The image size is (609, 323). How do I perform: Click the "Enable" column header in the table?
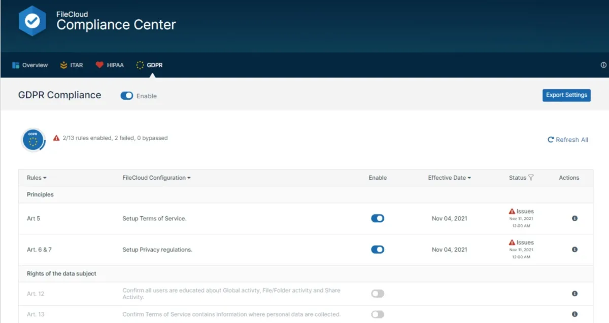(378, 178)
